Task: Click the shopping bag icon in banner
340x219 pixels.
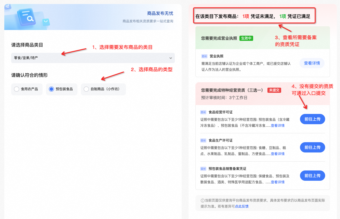Action: (x=46, y=22)
